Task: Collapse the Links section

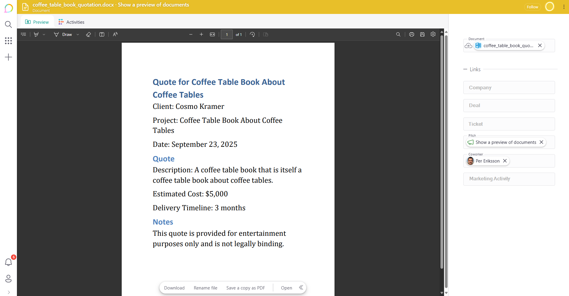Action: (465, 69)
